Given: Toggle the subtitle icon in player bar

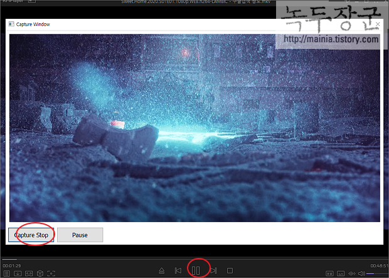Looking at the screenshot, I should click(x=341, y=274).
